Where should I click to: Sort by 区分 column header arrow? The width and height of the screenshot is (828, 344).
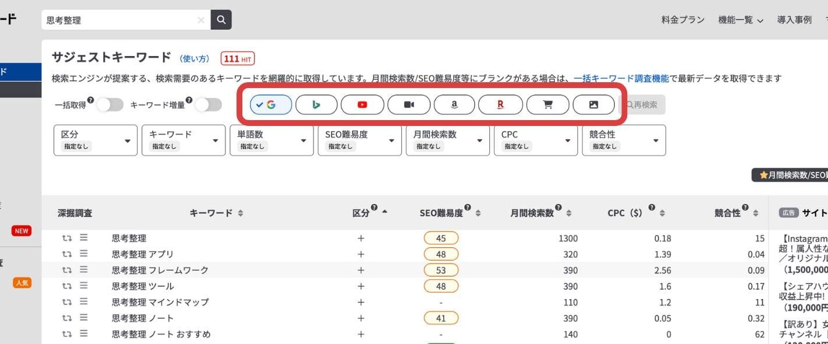pos(385,210)
